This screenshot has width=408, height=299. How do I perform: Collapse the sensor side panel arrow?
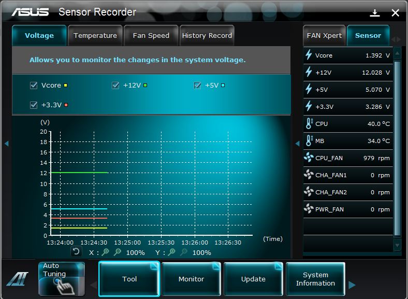click(298, 144)
